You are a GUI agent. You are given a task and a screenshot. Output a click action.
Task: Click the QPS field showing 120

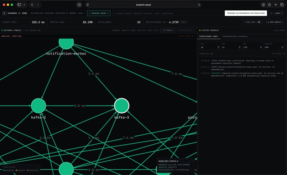[x=252, y=47]
